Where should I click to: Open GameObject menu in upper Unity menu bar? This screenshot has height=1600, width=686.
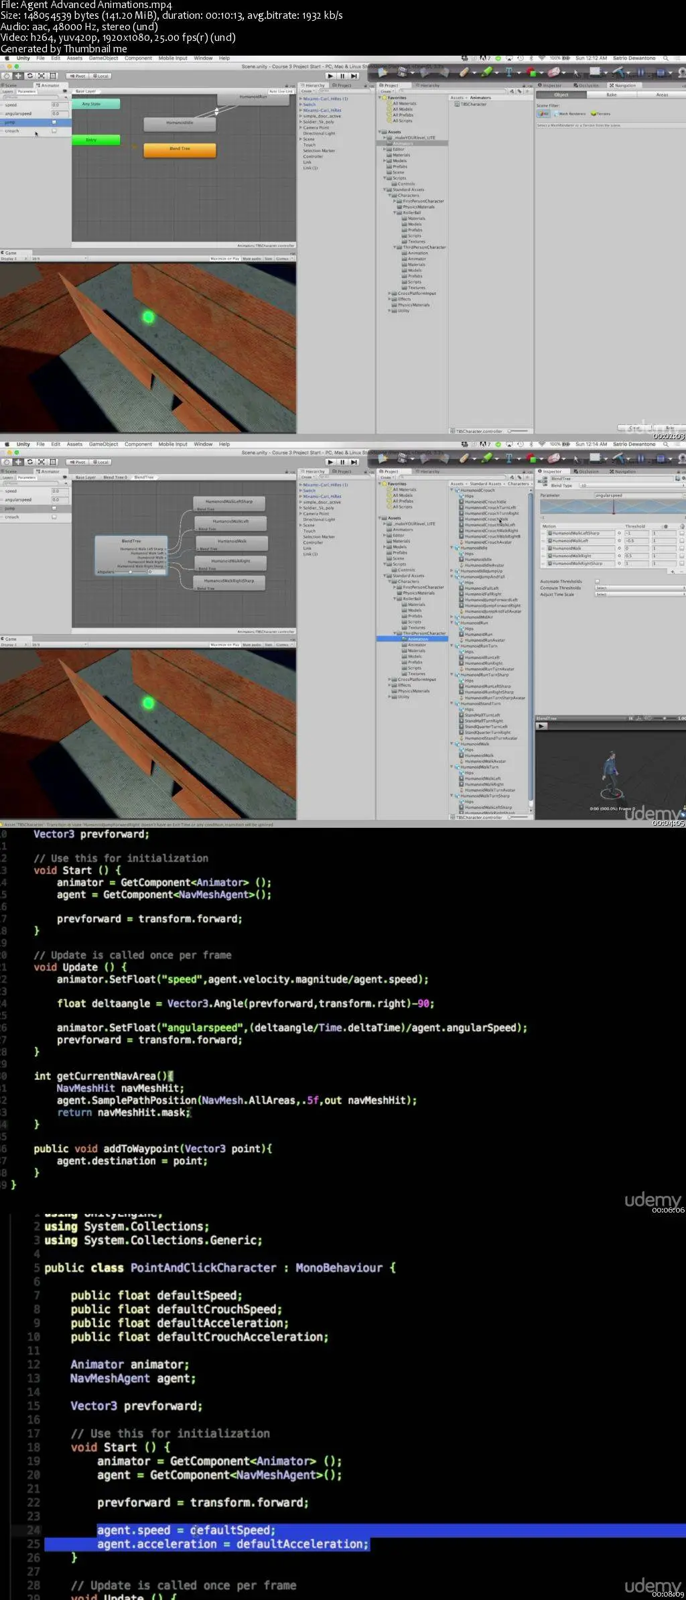(103, 58)
